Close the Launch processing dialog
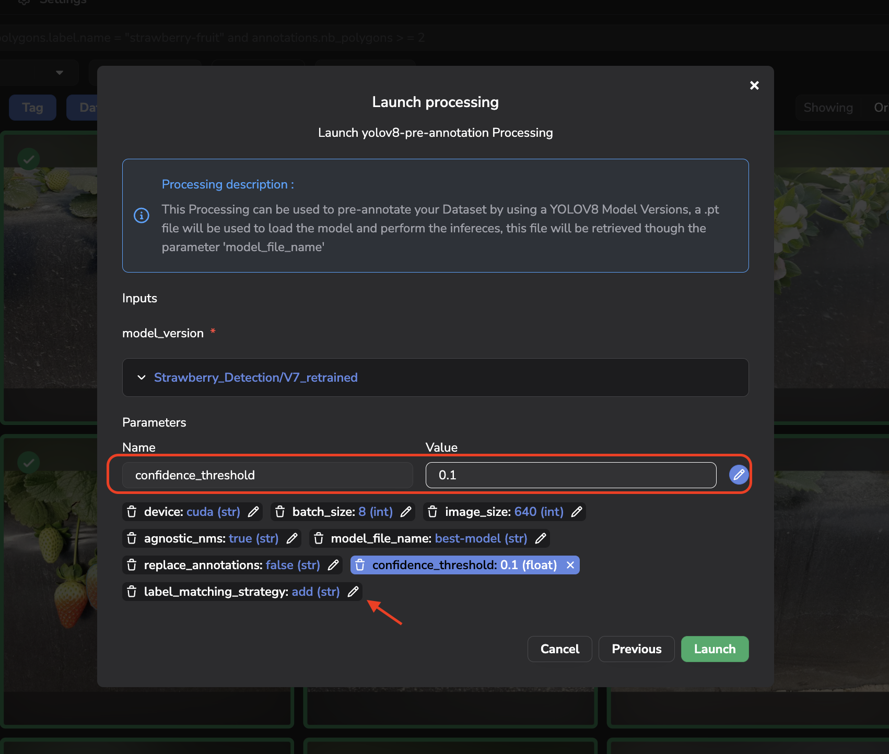 [x=754, y=85]
